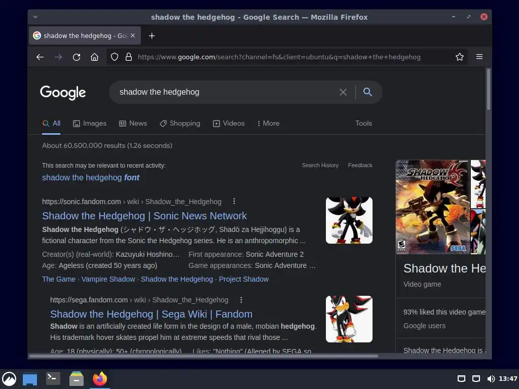
Task: Launch the terminal from the taskbar
Action: [53, 378]
